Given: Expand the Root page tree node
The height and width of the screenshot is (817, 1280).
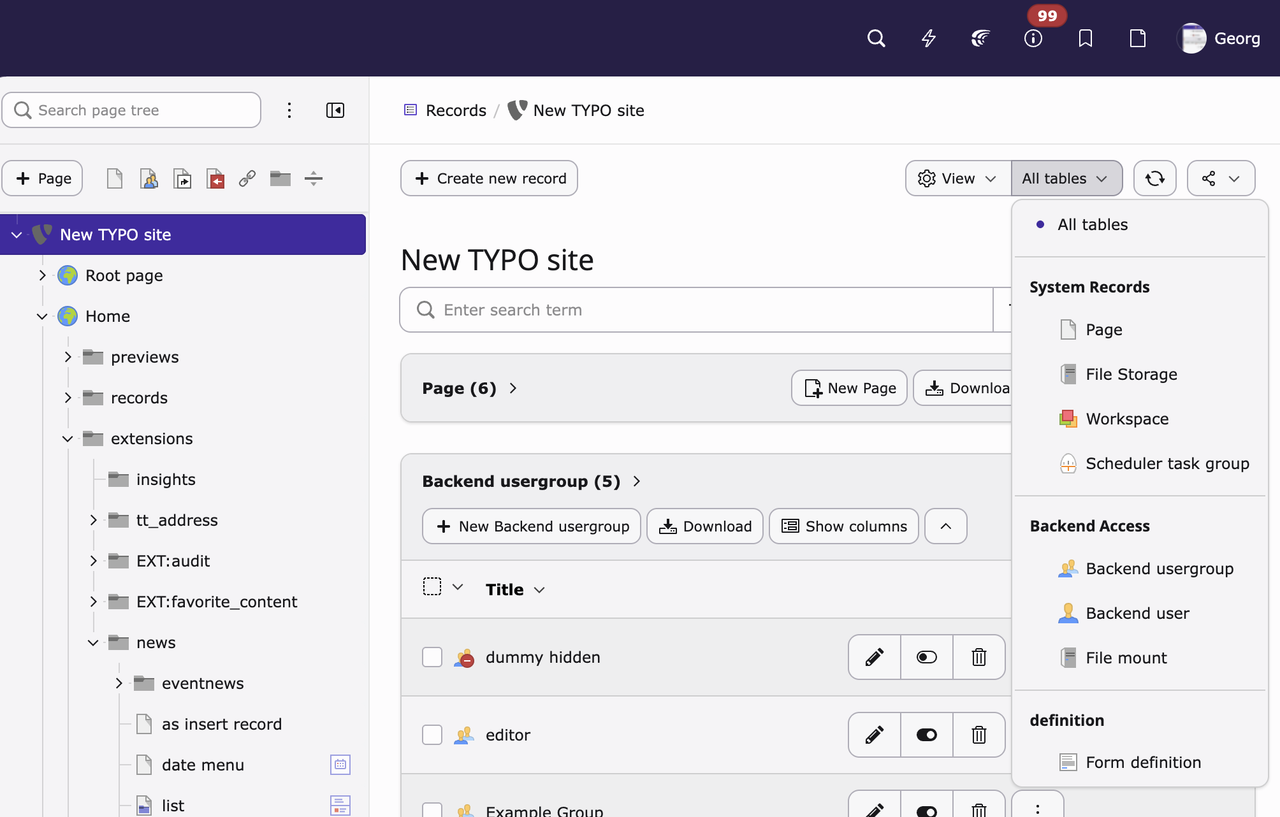Looking at the screenshot, I should point(42,275).
